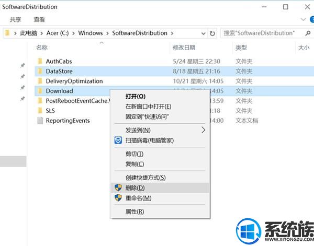The height and width of the screenshot is (246, 314).
Task: Sort by 修改日期 column header
Action: pos(184,48)
